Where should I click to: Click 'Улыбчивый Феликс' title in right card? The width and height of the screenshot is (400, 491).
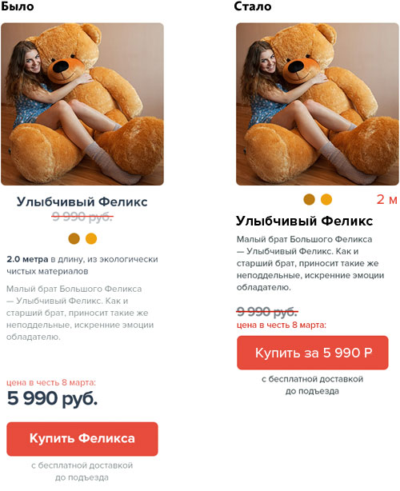coord(304,221)
